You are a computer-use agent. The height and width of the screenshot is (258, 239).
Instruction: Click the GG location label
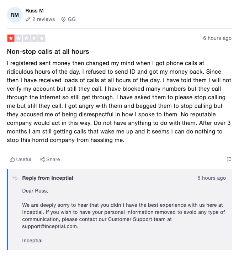72,19
